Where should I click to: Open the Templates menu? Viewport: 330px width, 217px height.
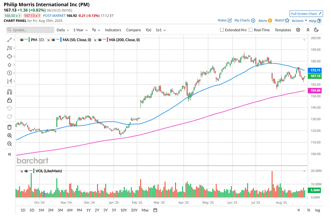pos(282,30)
